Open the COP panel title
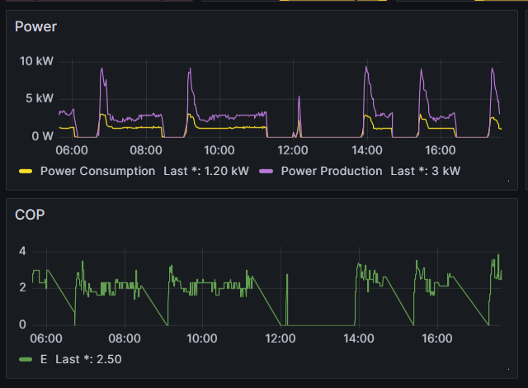Screen dimensions: 528x388 tap(30, 215)
